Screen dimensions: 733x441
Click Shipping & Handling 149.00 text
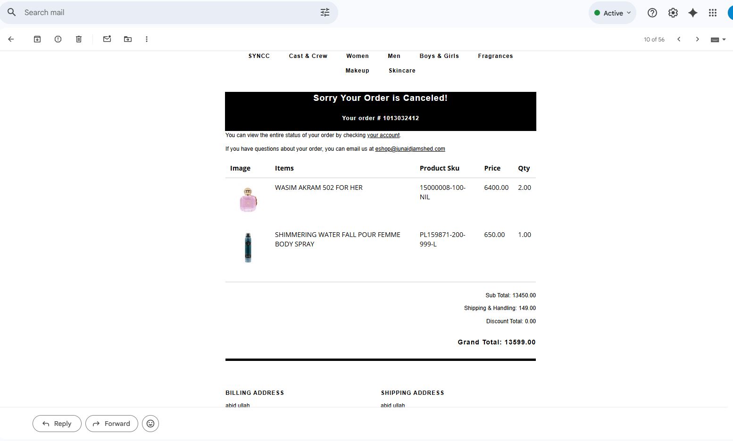500,308
